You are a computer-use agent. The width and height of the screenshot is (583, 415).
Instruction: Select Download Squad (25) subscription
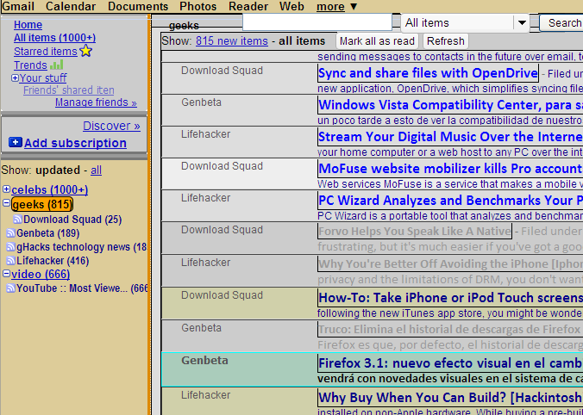pyautogui.click(x=72, y=220)
